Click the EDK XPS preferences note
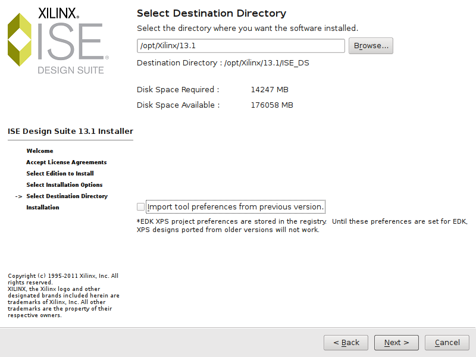The width and height of the screenshot is (476, 357). click(x=302, y=226)
